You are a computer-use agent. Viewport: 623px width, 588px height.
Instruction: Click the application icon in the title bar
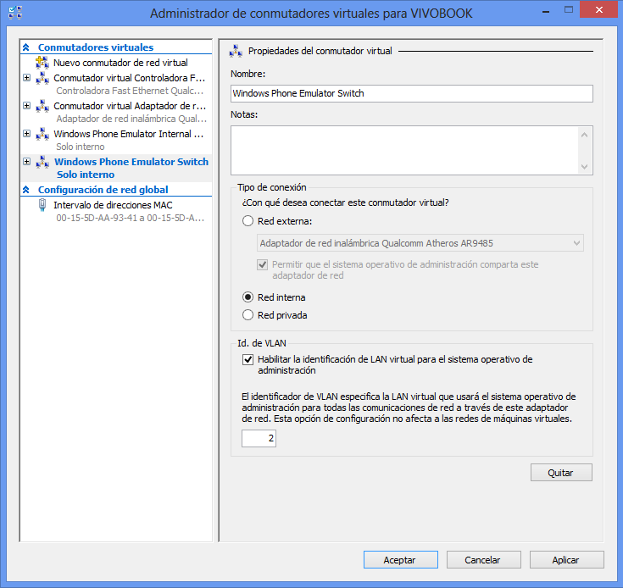click(14, 13)
